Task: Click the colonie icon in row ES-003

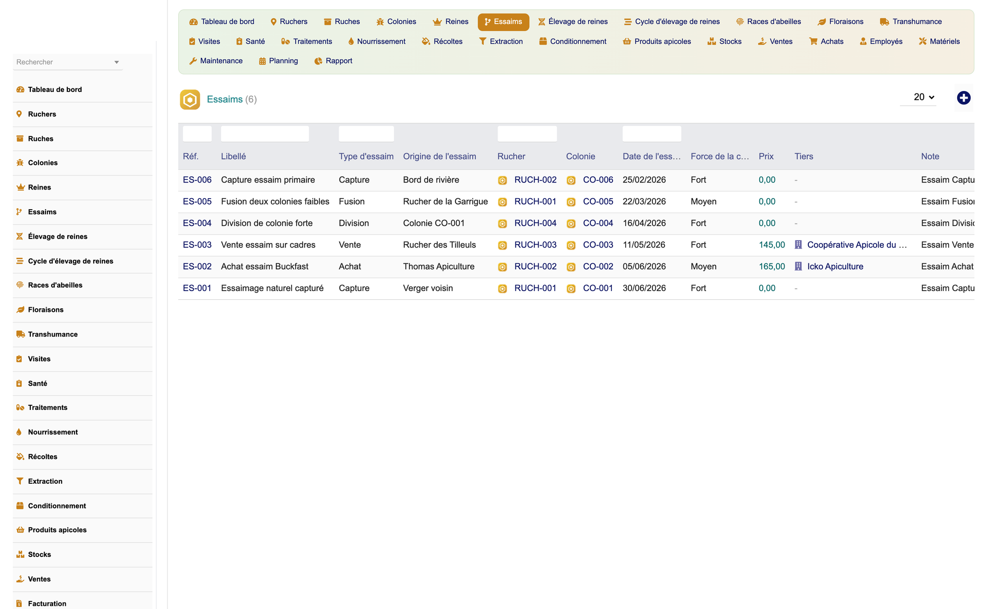Action: pyautogui.click(x=571, y=245)
